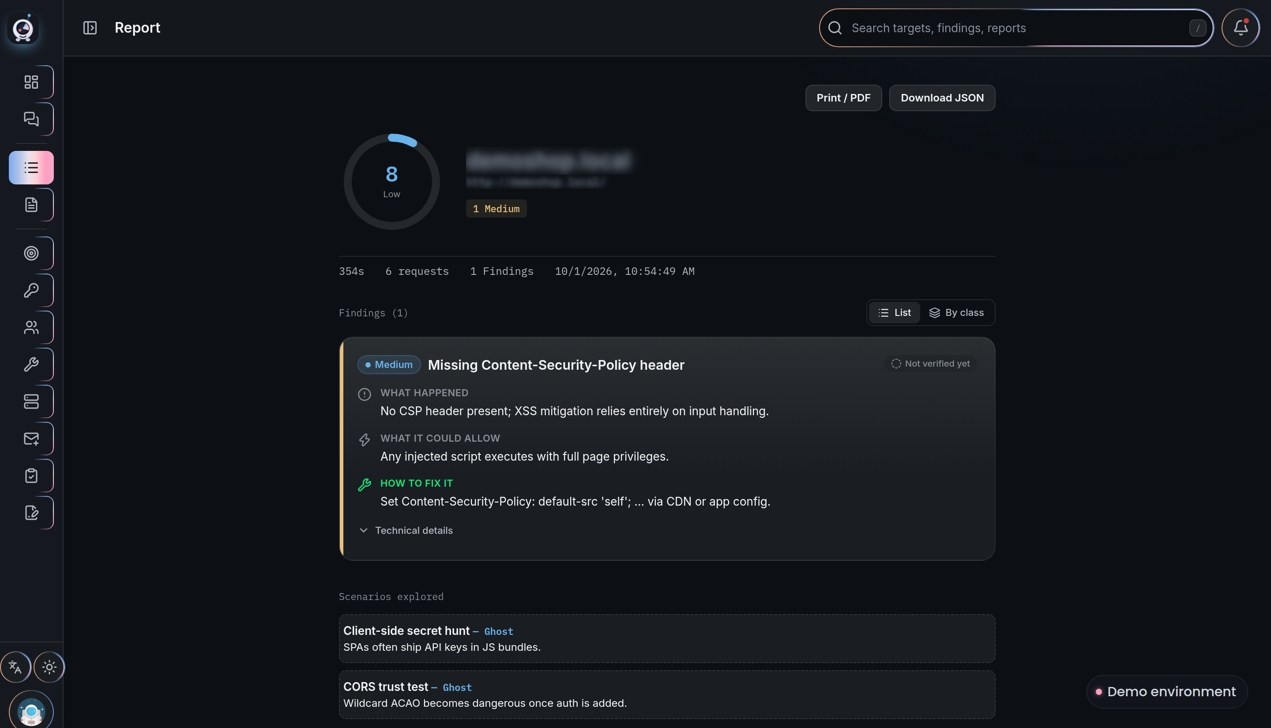1271x728 pixels.
Task: Open the key credentials sidebar icon
Action: [x=31, y=290]
